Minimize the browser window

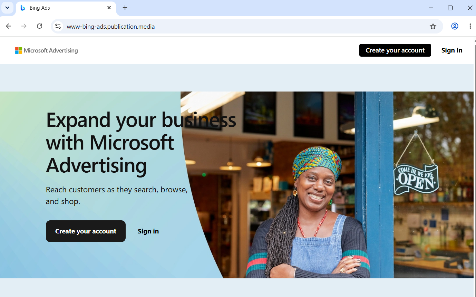click(x=431, y=8)
